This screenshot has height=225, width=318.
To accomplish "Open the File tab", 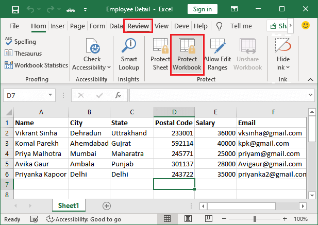I will (14, 26).
